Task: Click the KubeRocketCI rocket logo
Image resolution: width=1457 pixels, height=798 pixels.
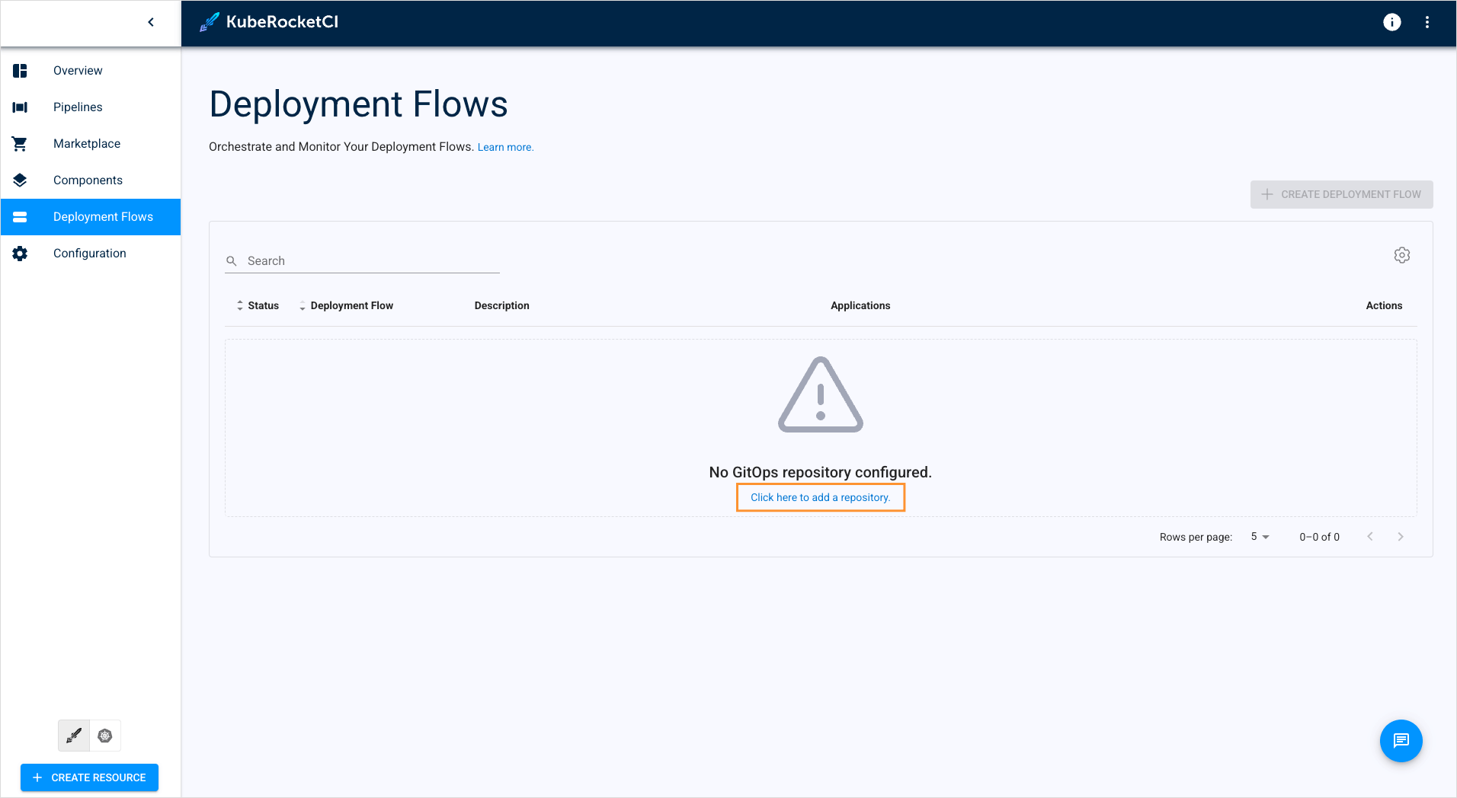Action: point(208,22)
